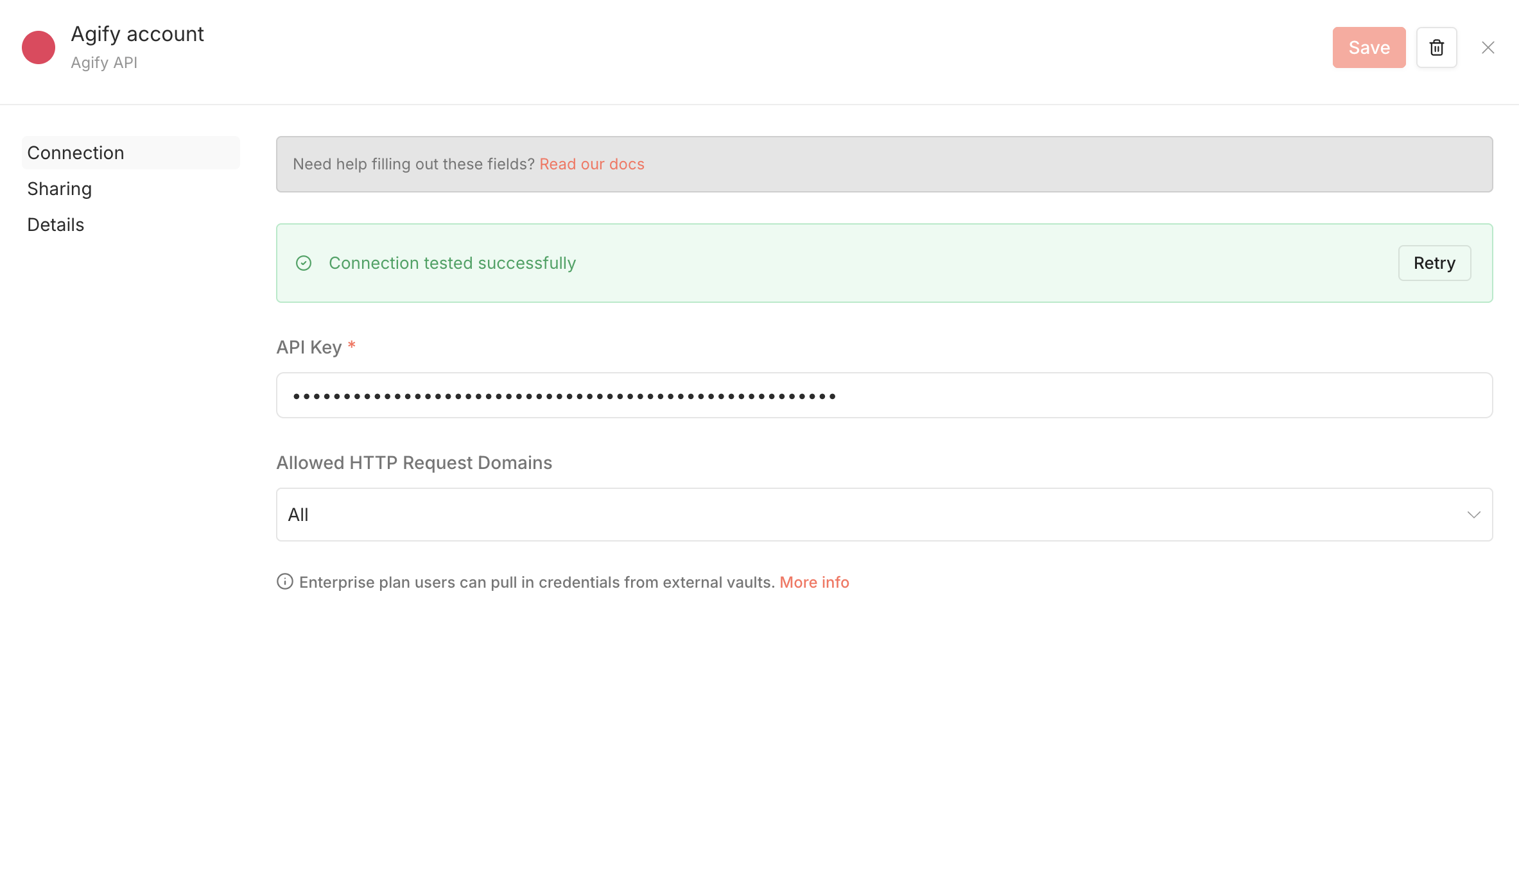Click the Need help filling out text
This screenshot has width=1519, height=870.
click(413, 164)
